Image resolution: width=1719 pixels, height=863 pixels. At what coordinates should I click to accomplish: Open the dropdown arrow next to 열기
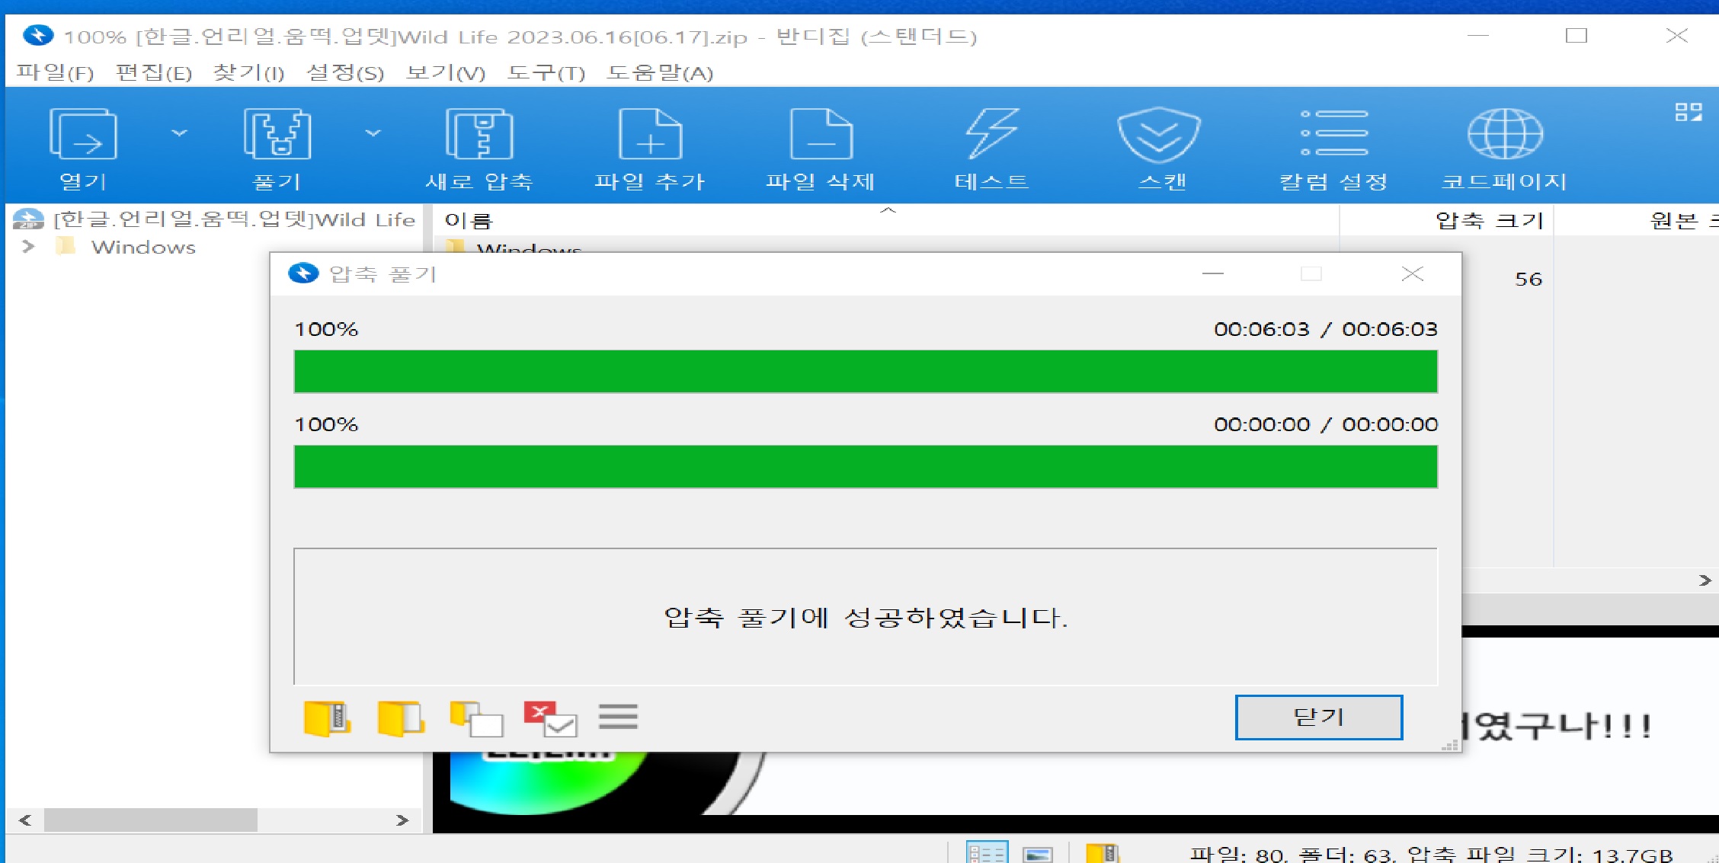(179, 133)
